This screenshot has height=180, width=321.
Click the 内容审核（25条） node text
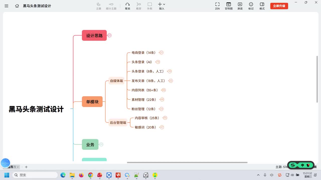148,118
